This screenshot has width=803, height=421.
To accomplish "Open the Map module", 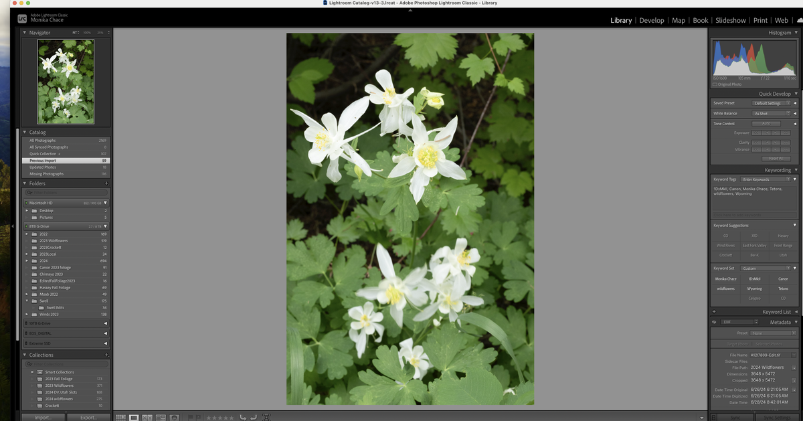I will click(x=678, y=20).
